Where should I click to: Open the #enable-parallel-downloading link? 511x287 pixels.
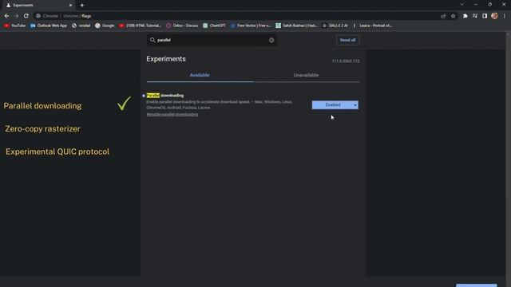172,114
